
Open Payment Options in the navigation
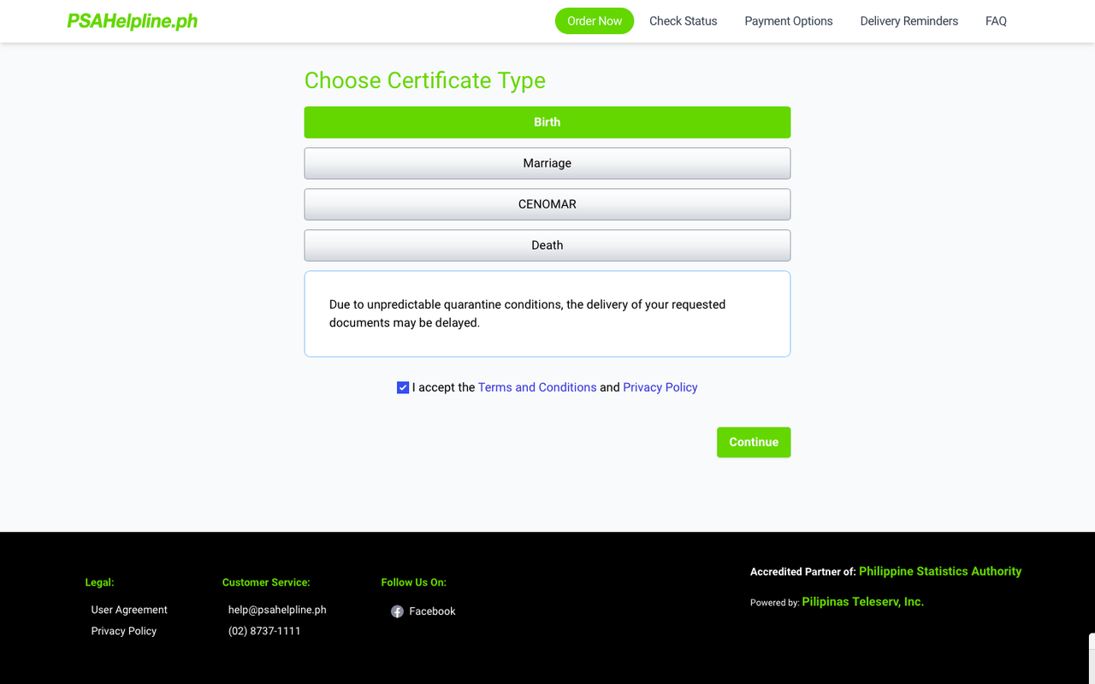point(788,21)
